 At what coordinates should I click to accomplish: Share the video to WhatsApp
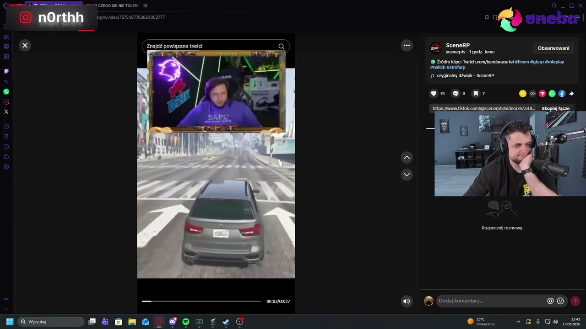tap(552, 94)
